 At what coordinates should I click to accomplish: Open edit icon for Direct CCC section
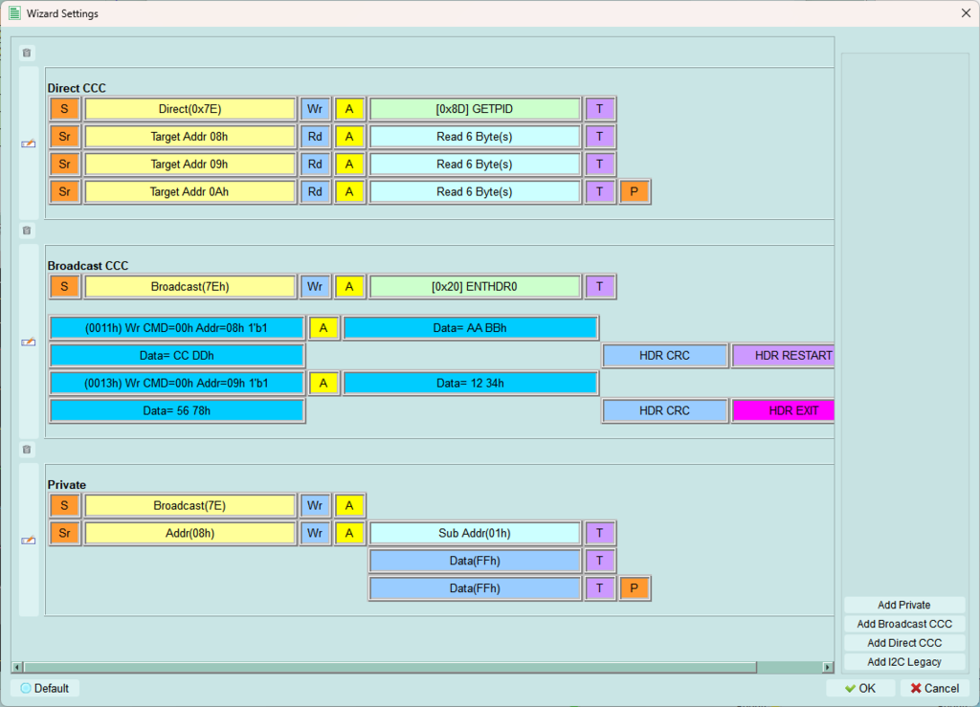coord(29,144)
